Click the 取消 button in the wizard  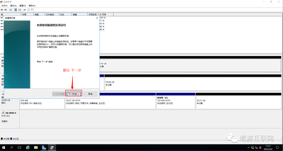point(90,94)
